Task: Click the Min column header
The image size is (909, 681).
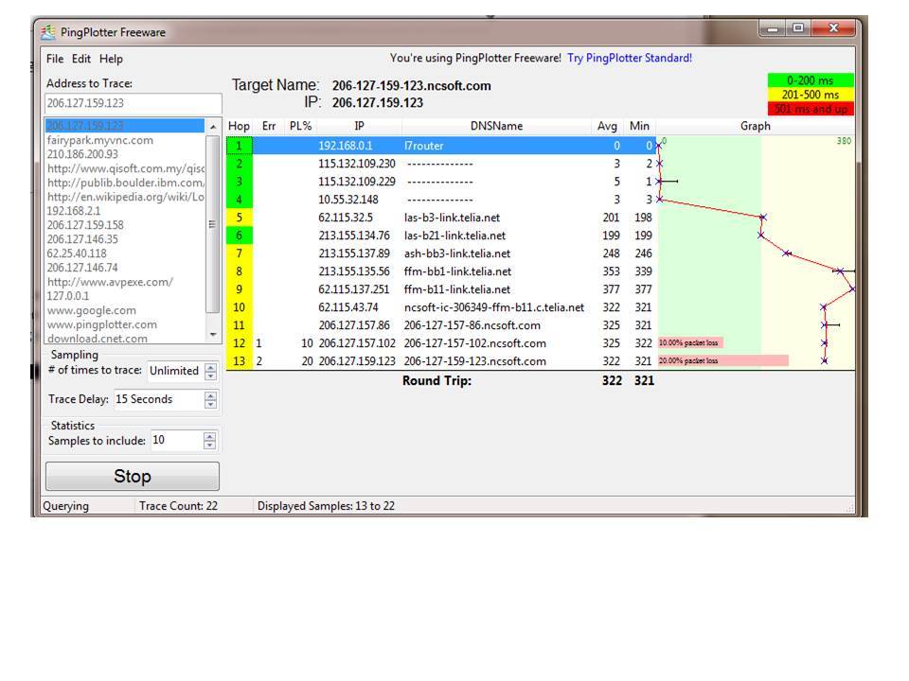Action: click(x=639, y=126)
